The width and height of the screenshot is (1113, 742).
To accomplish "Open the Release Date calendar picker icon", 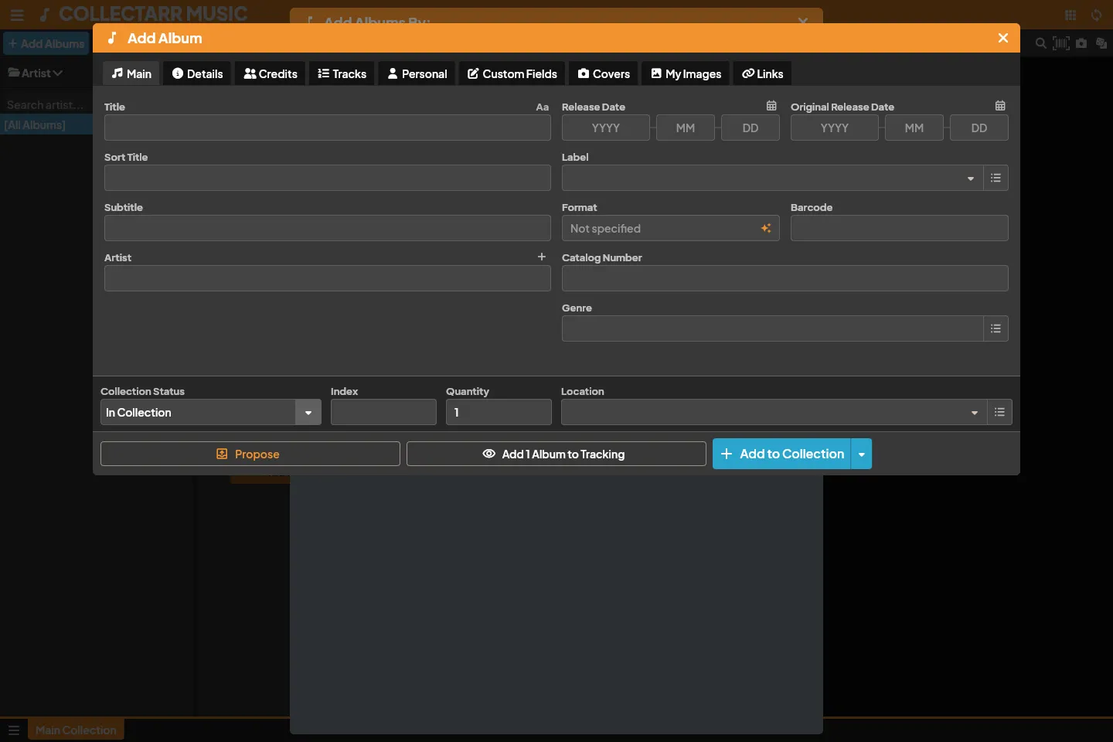I will point(771,106).
